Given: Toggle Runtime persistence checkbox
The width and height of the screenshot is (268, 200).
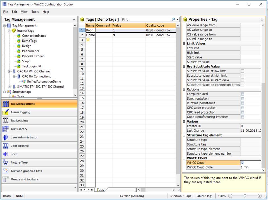Looking at the screenshot, I should coord(242,103).
